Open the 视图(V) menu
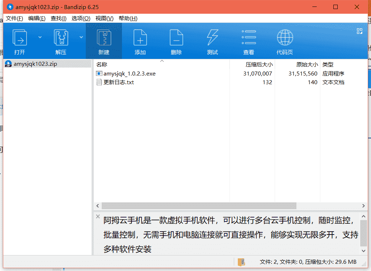 (x=104, y=18)
